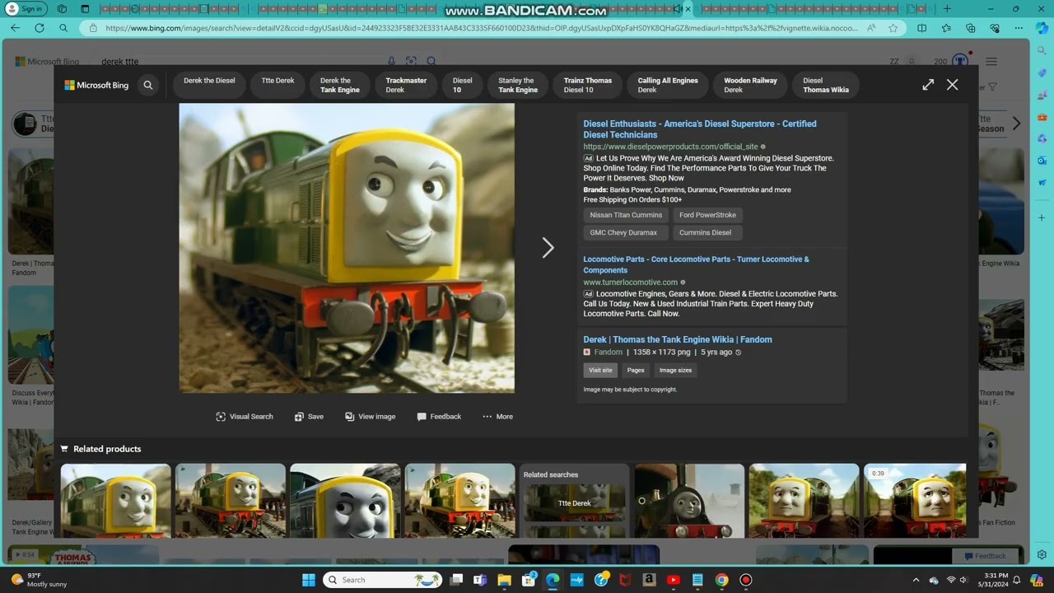The image size is (1054, 593).
Task: Open the black steam engine related thumbnail
Action: tap(689, 501)
